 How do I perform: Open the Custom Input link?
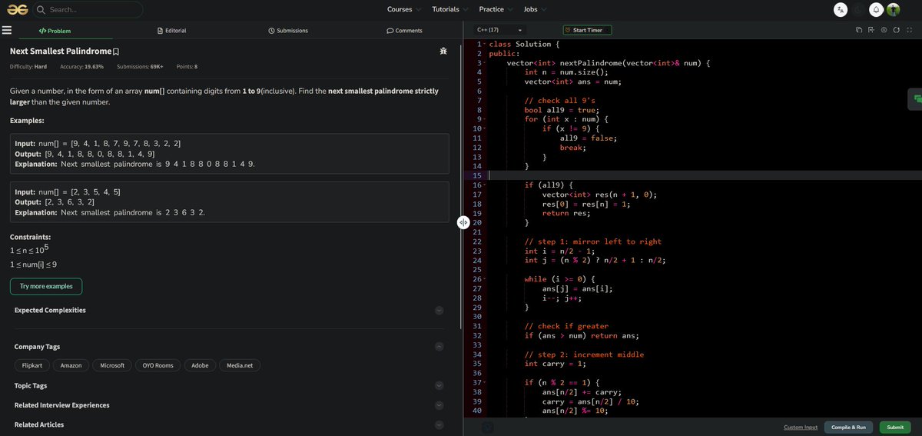click(801, 427)
